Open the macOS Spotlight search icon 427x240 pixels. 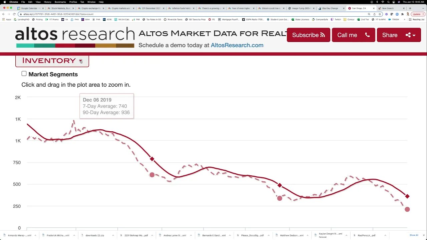(388, 2)
